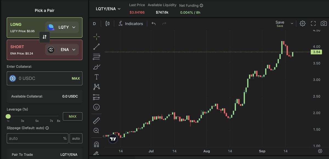Image resolution: width=329 pixels, height=159 pixels.
Task: Redo the last chart action
Action: point(164,24)
